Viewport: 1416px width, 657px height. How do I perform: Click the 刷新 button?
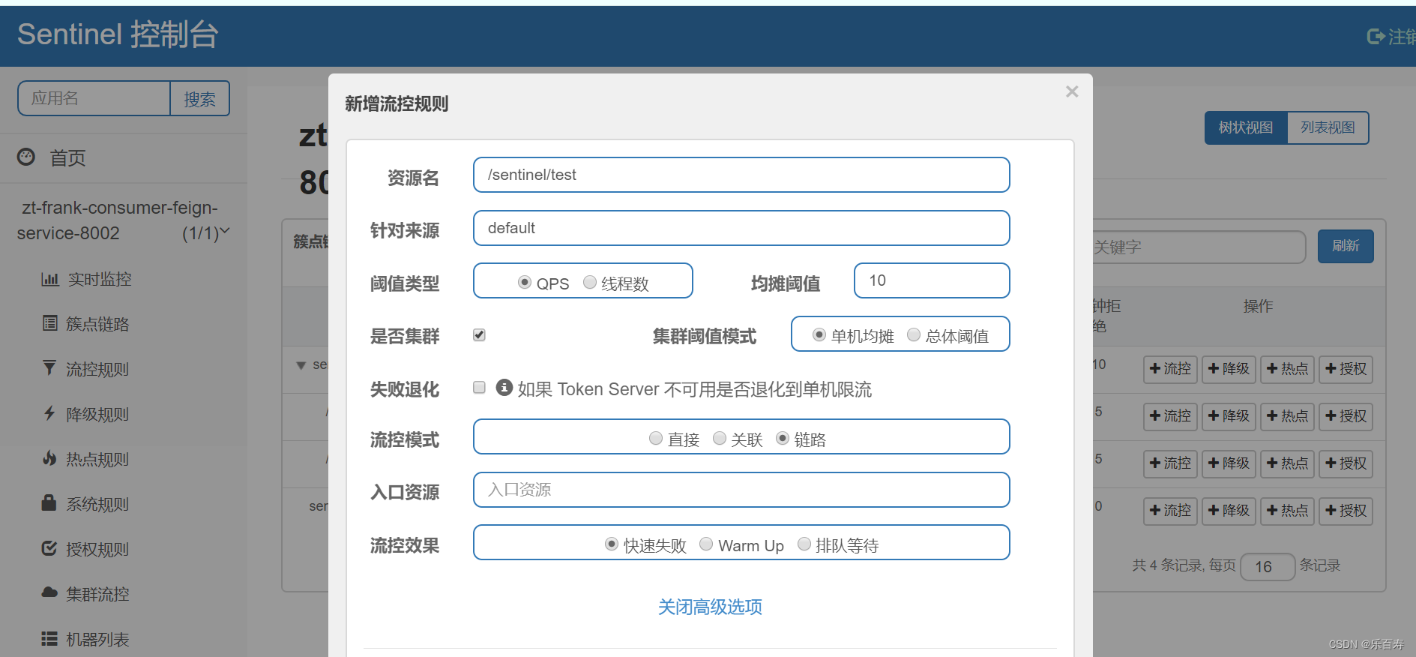(1346, 246)
